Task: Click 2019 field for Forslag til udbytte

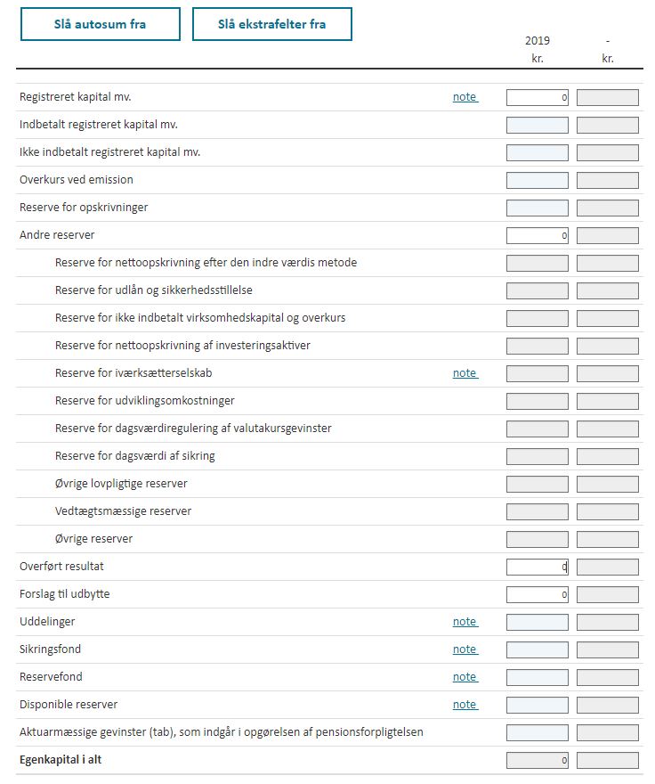Action: tap(537, 595)
